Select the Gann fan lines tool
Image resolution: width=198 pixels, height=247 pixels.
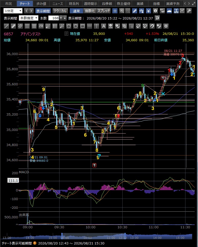coord(62,26)
